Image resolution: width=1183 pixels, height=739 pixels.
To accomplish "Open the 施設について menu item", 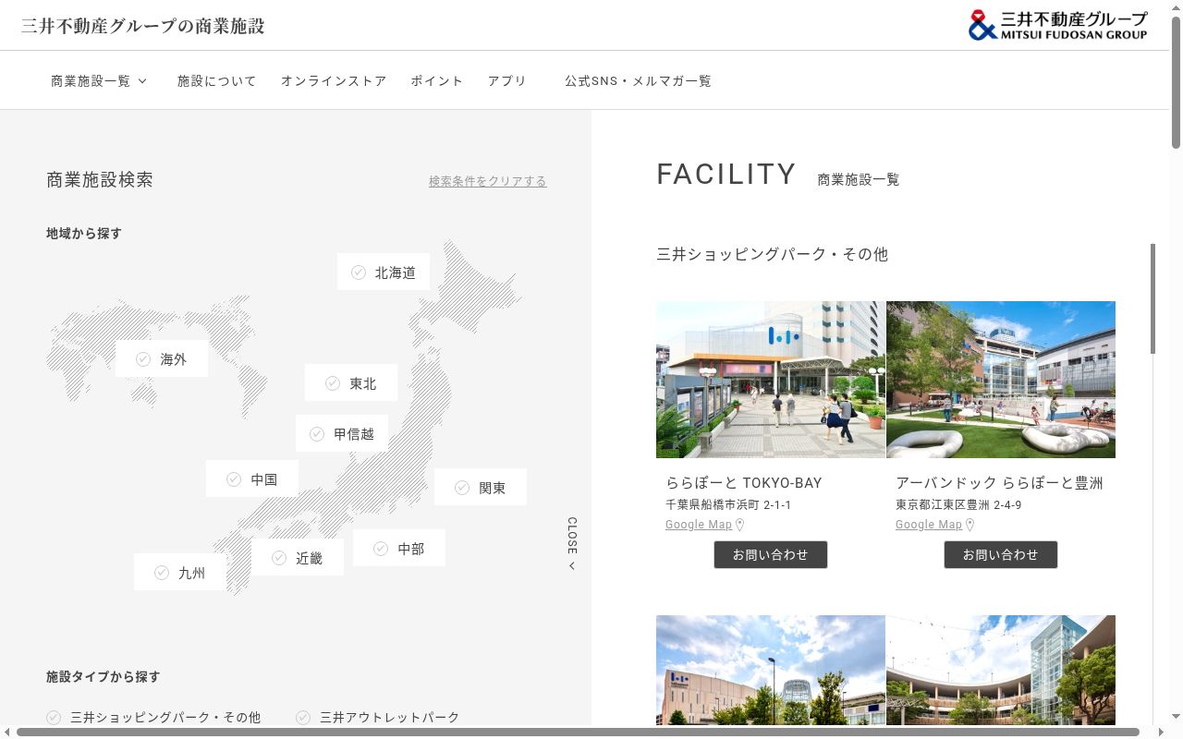I will click(x=217, y=81).
